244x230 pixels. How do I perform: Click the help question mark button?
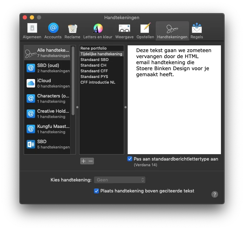point(215,195)
